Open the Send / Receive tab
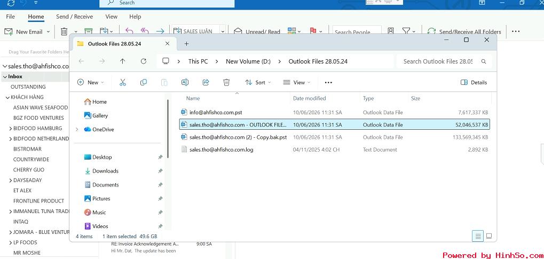Screen dimensions: 544x259 click(x=75, y=17)
